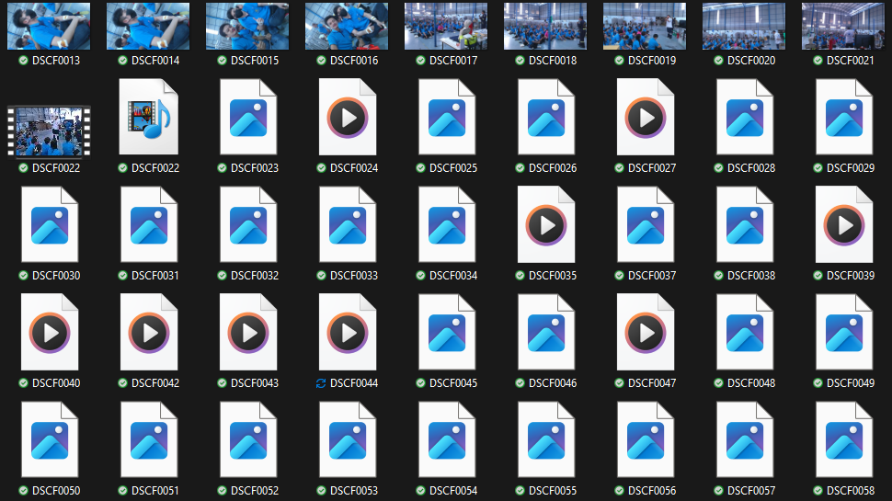Click the DSCF0015 file name
This screenshot has height=501, width=892.
coord(255,61)
